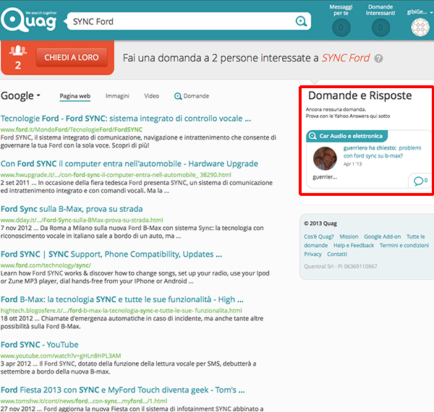Click the www.youtube.com/watch URL
The width and height of the screenshot is (434, 412).
(61, 356)
